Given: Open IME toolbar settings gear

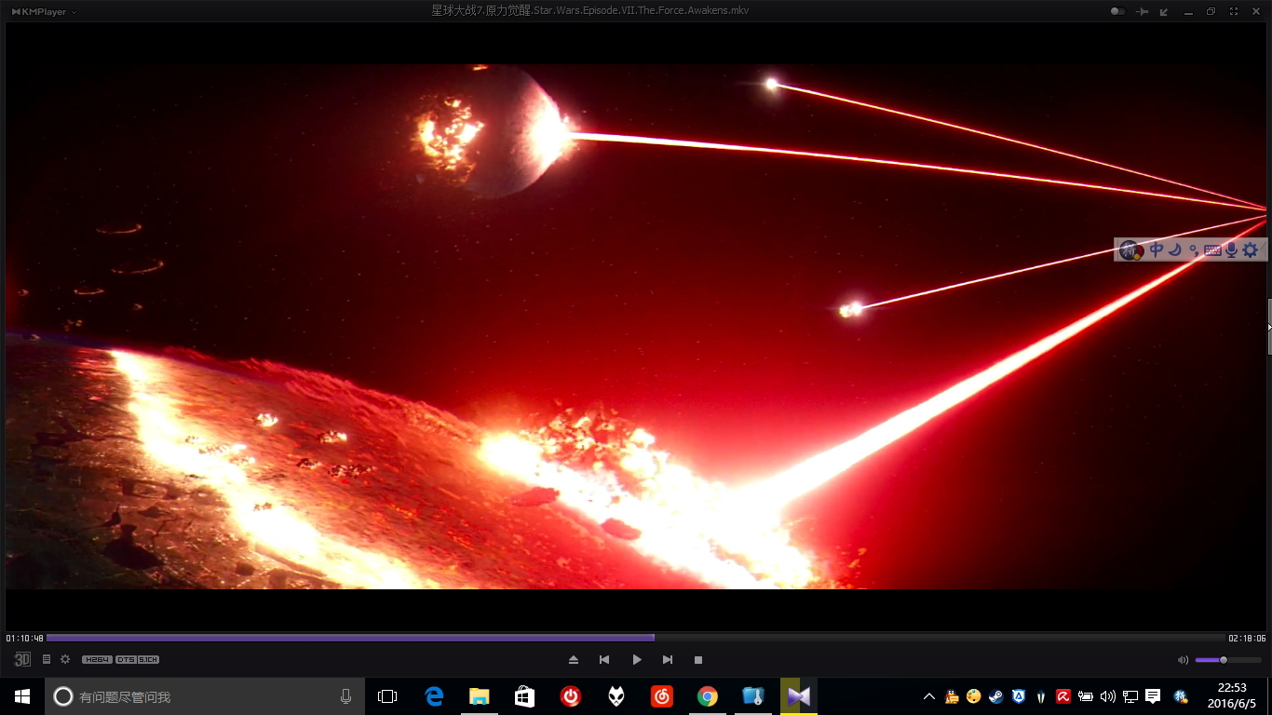Looking at the screenshot, I should pos(1251,250).
